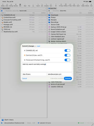Click the left pane breadcrumb folder icon
The width and height of the screenshot is (94, 126).
(2, 11)
